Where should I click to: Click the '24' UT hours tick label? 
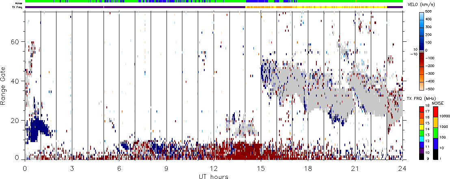click(x=402, y=168)
